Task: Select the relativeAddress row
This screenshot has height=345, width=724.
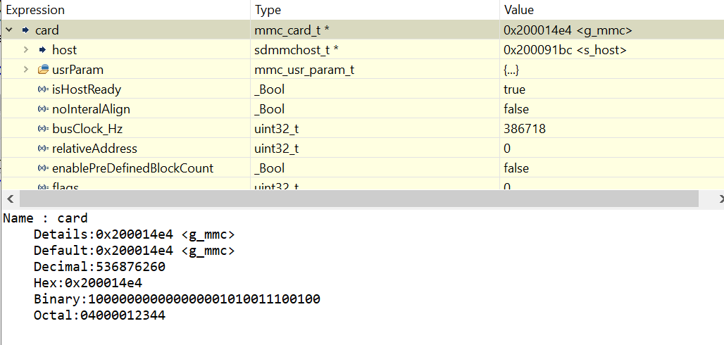Action: [94, 149]
